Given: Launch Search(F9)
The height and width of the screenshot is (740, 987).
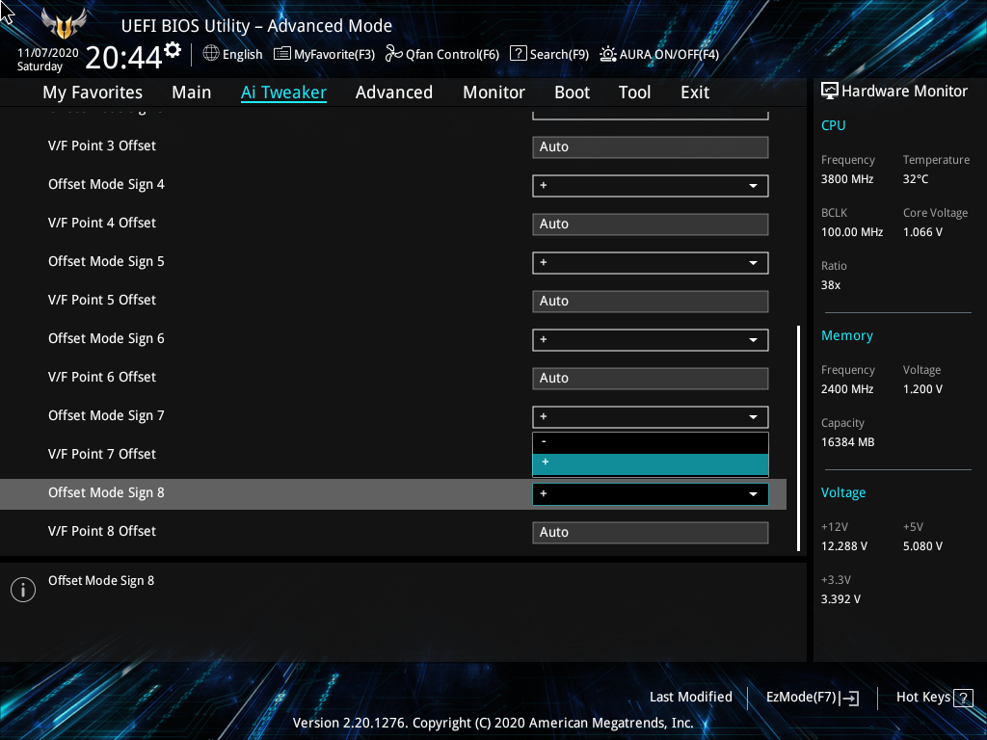Looking at the screenshot, I should [x=549, y=54].
